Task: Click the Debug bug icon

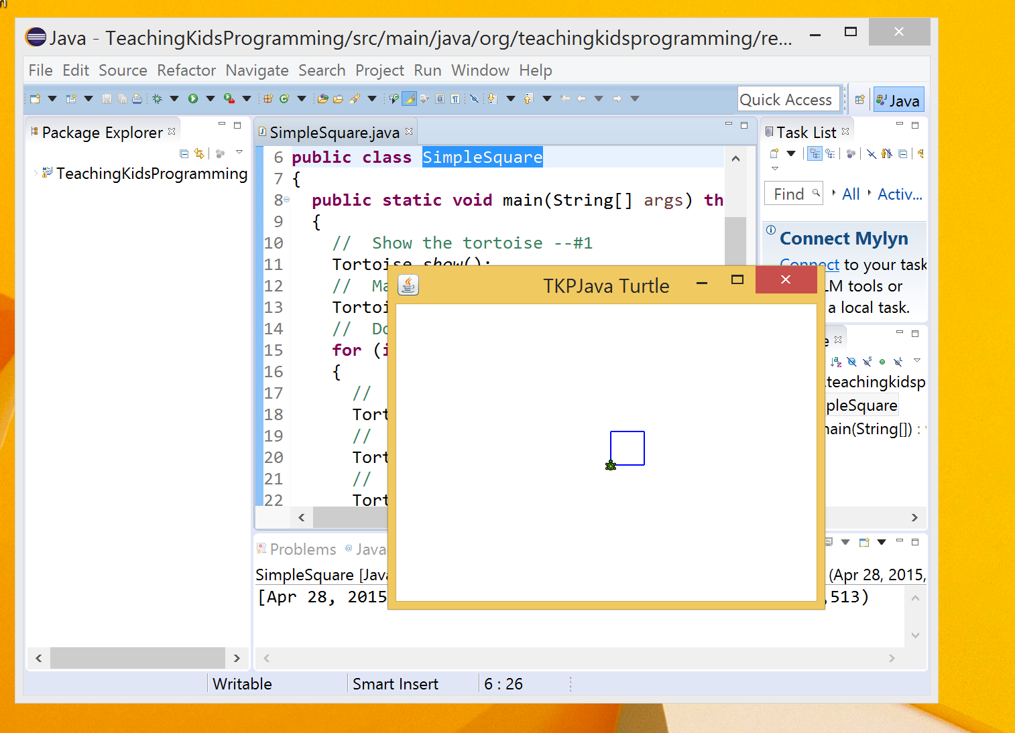Action: coord(157,99)
